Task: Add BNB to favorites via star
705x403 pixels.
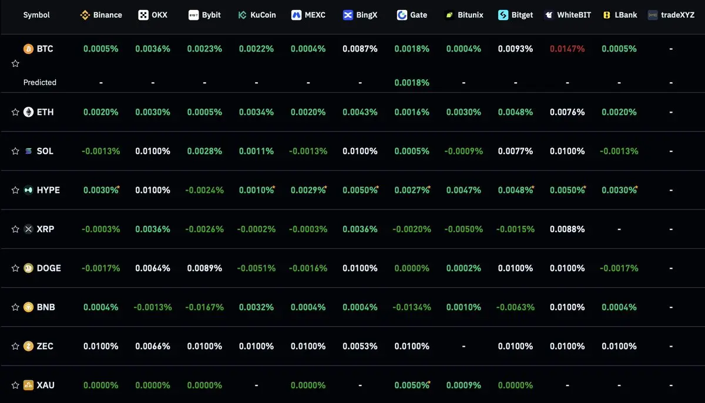Action: pos(15,307)
